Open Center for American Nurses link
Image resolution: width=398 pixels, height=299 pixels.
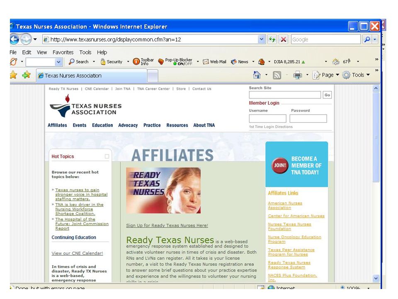tap(296, 216)
